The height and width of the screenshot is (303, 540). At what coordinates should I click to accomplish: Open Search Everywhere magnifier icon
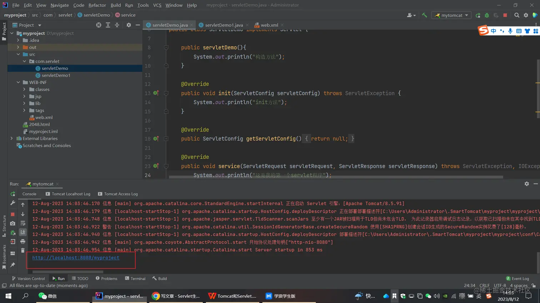pyautogui.click(x=517, y=15)
